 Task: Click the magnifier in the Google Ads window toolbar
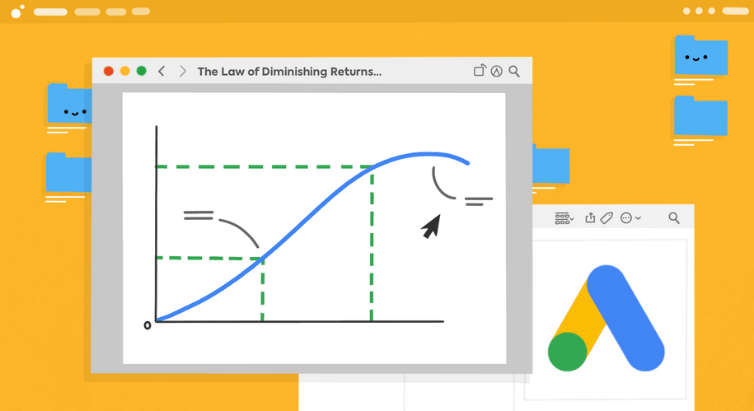(674, 218)
